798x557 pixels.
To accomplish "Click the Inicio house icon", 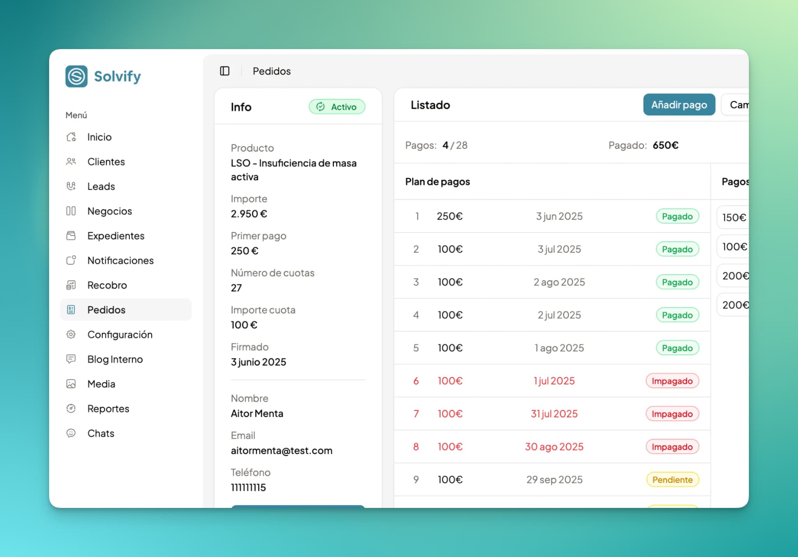I will 71,137.
